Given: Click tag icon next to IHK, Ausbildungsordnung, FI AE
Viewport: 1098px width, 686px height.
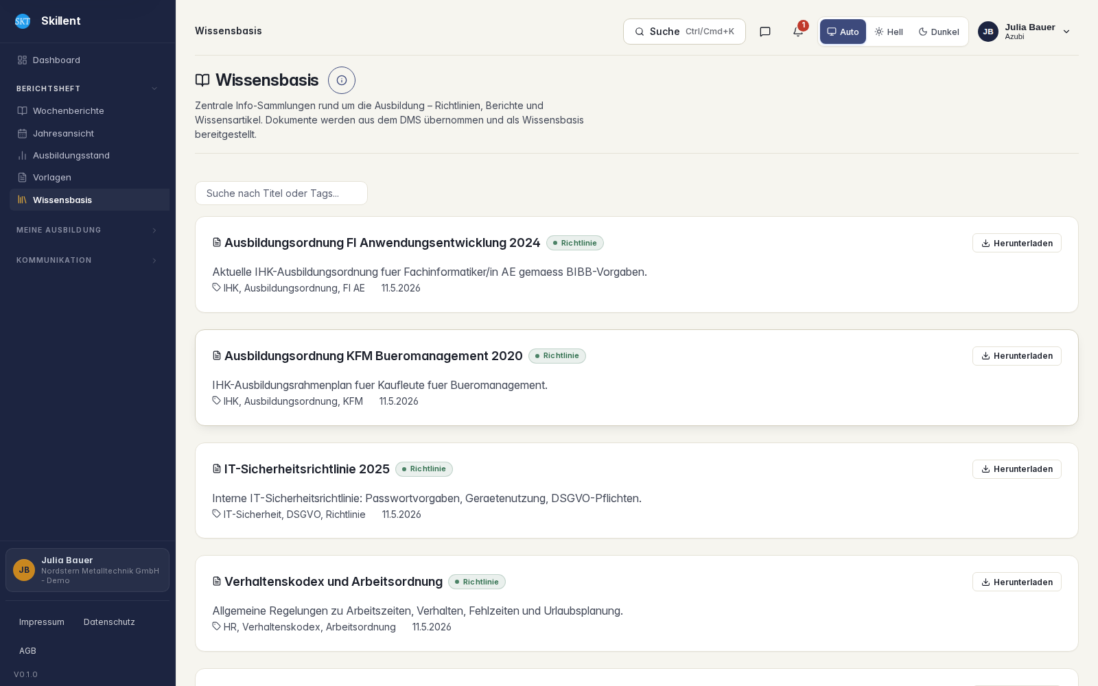Looking at the screenshot, I should pos(217,288).
